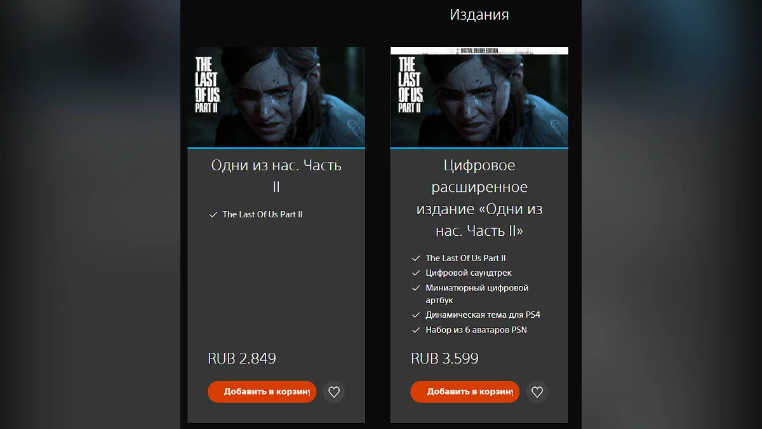Add the RUB 2.849 edition to cart

click(x=262, y=392)
